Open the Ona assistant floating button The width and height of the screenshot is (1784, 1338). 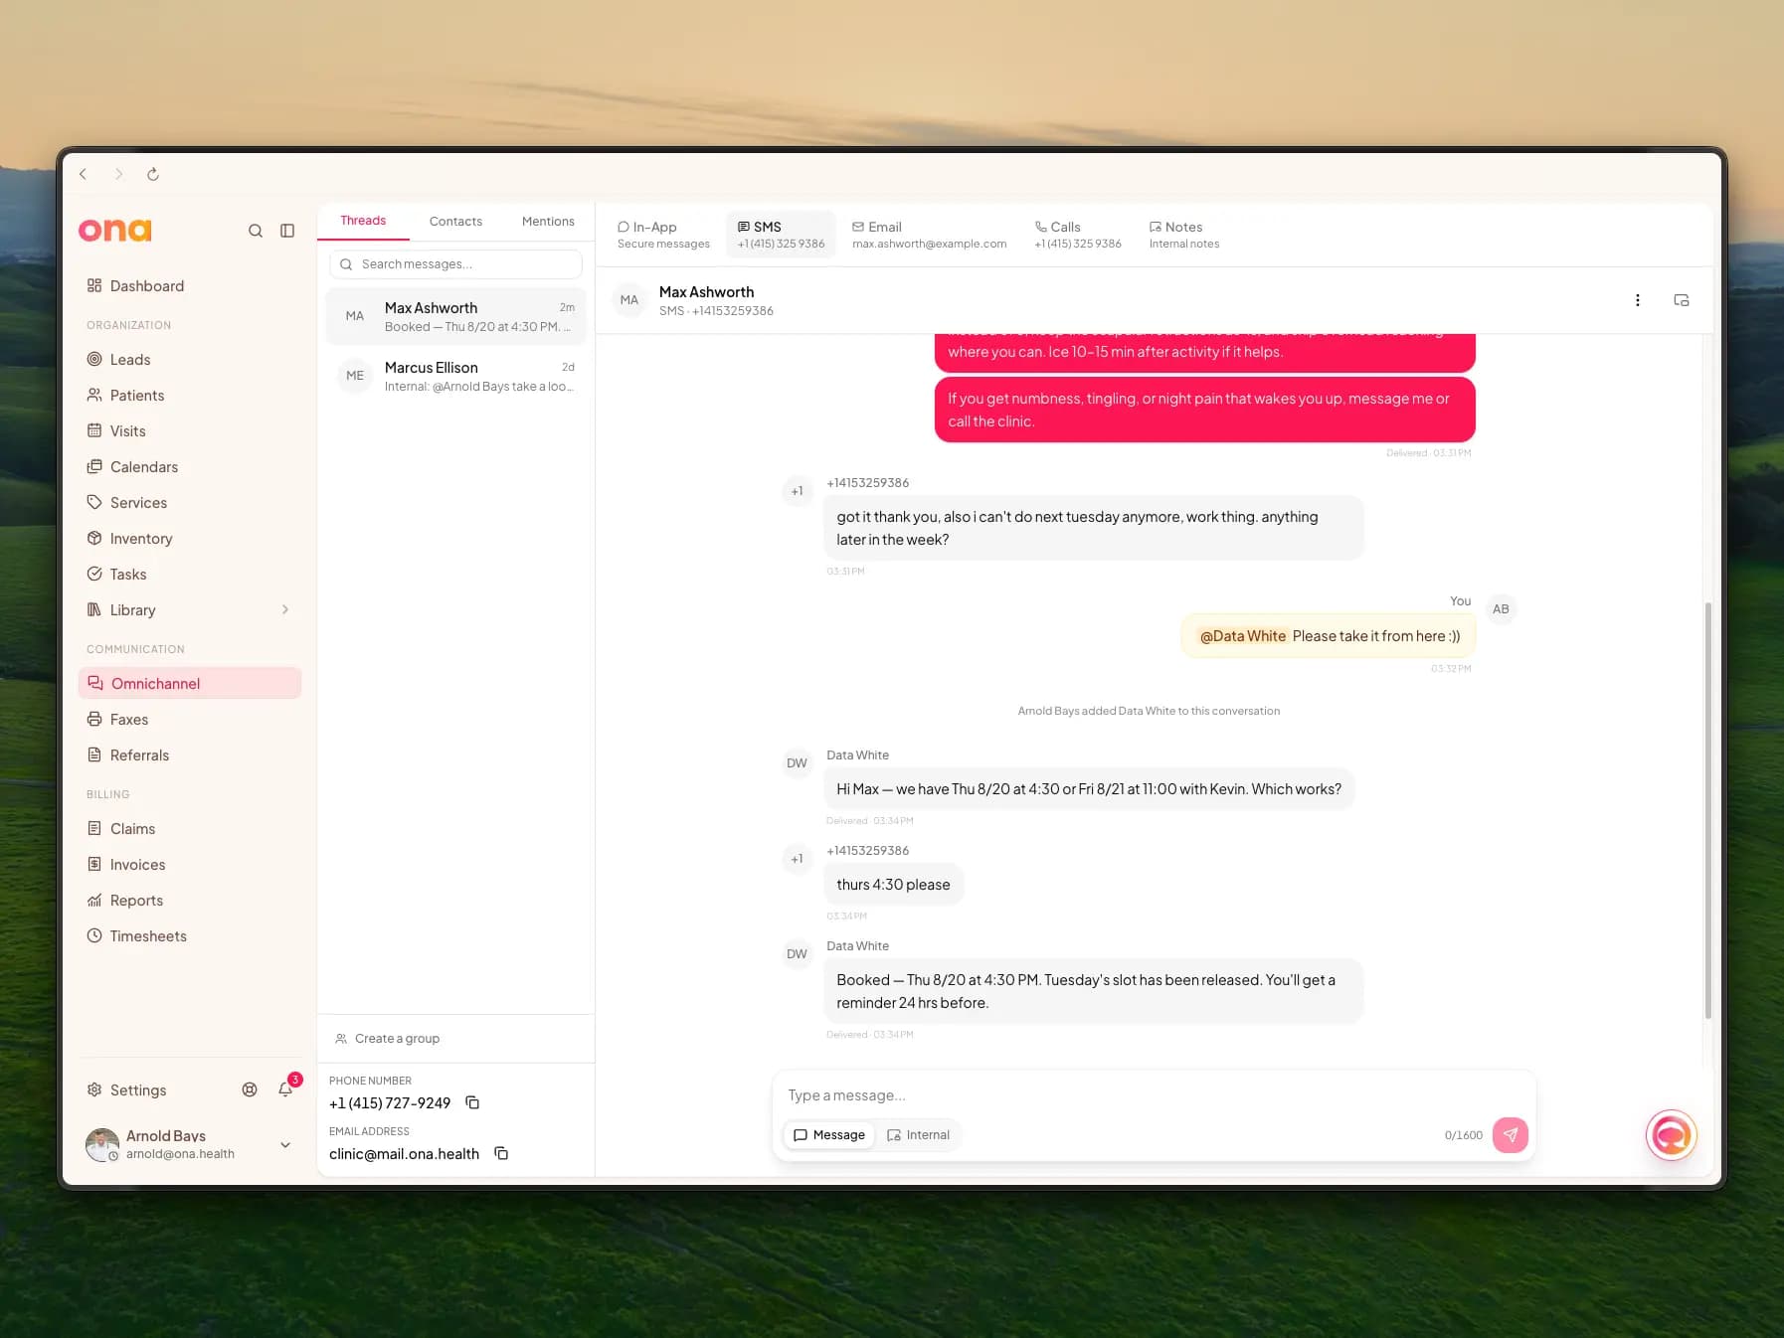(1671, 1135)
